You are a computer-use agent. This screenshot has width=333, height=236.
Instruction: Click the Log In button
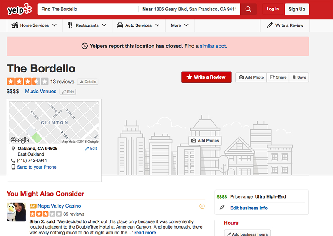(273, 9)
